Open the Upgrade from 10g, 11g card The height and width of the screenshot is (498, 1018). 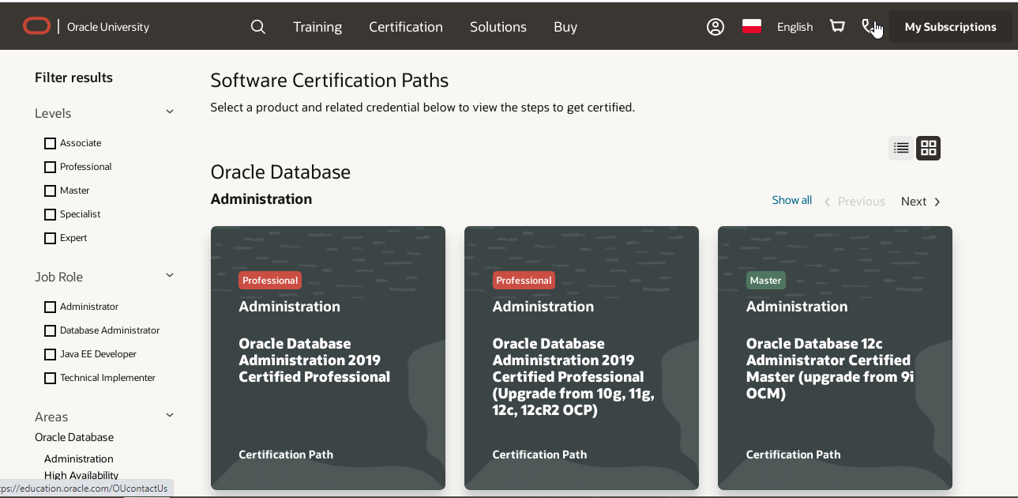tap(581, 358)
